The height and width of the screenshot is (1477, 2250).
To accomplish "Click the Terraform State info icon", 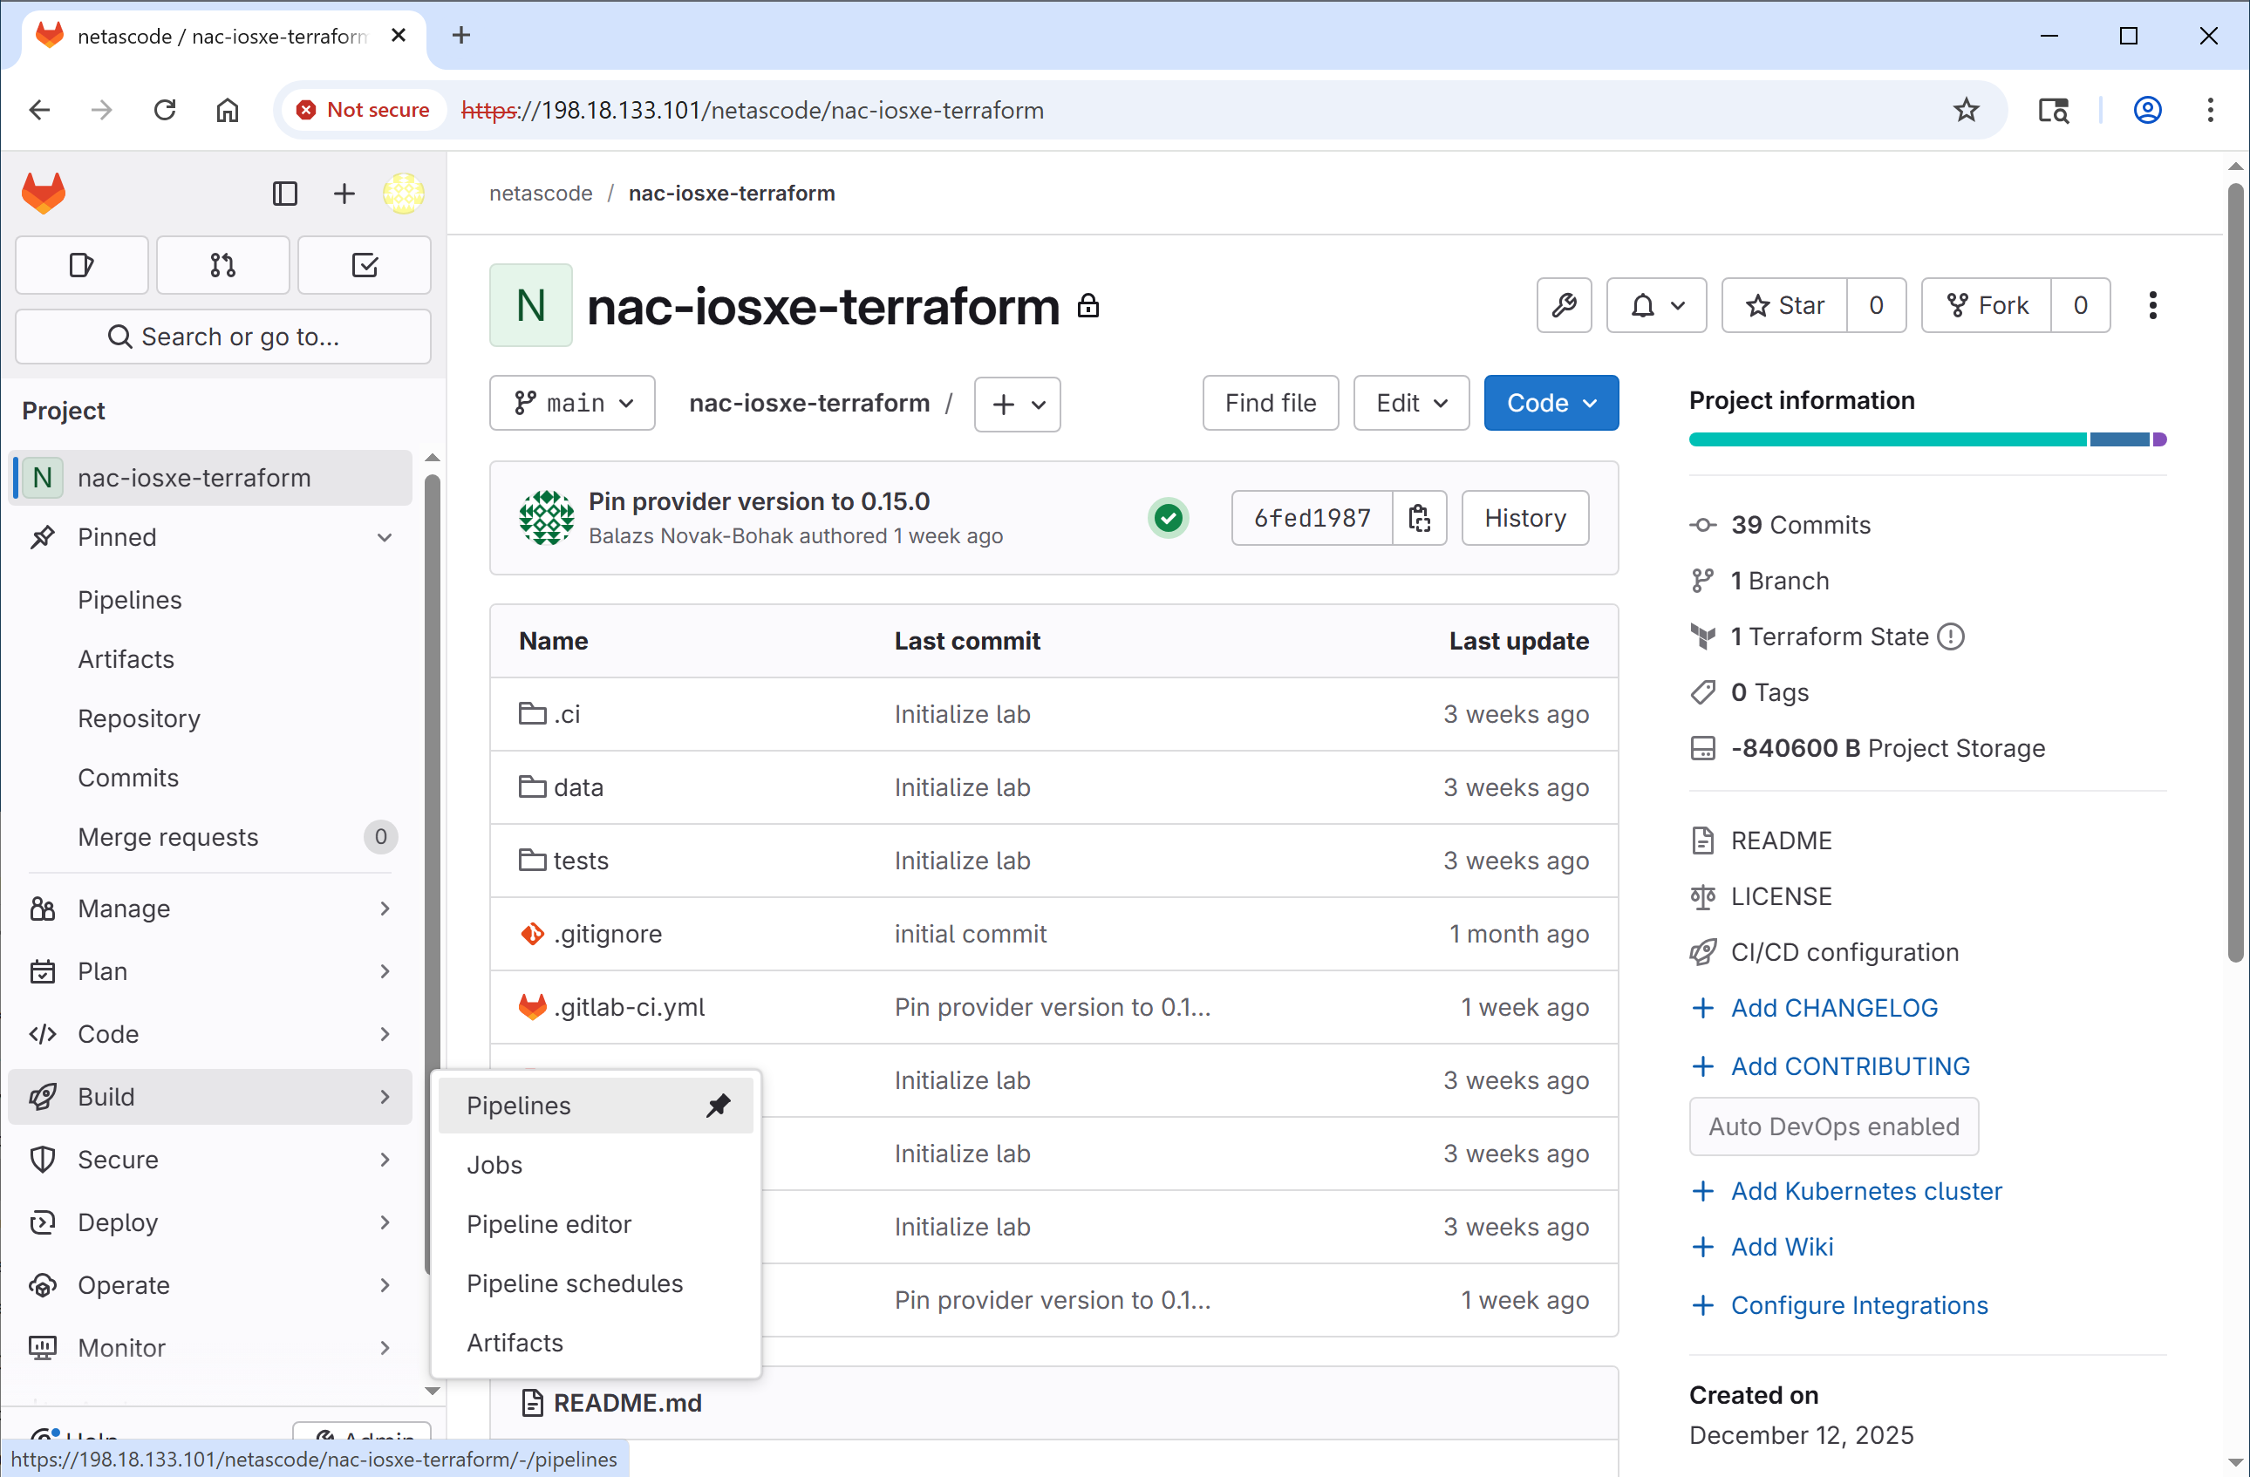I will 1950,636.
